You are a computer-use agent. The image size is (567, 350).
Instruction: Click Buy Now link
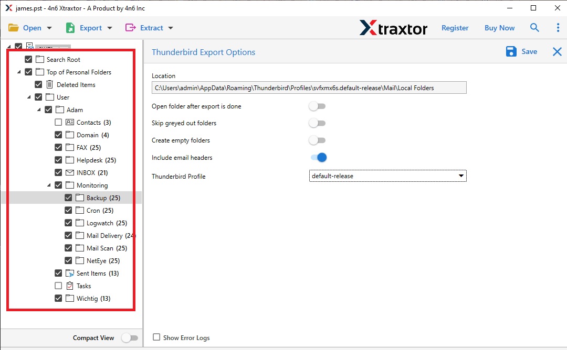[499, 28]
